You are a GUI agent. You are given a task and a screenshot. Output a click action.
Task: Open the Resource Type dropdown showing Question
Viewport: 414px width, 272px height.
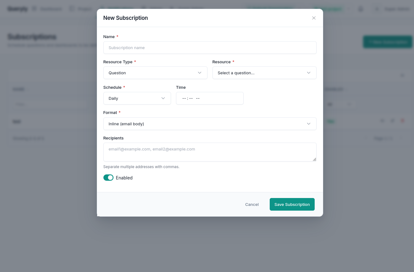point(155,73)
